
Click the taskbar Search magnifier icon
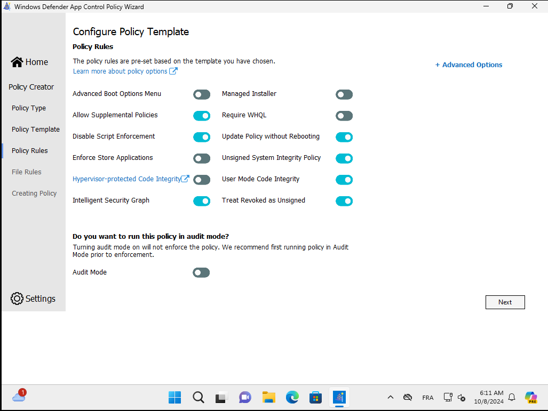pos(198,397)
